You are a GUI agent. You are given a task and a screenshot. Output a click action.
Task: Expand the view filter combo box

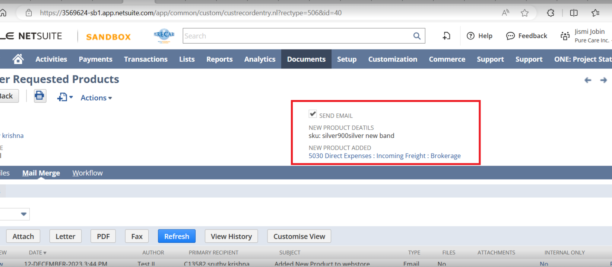pyautogui.click(x=23, y=214)
